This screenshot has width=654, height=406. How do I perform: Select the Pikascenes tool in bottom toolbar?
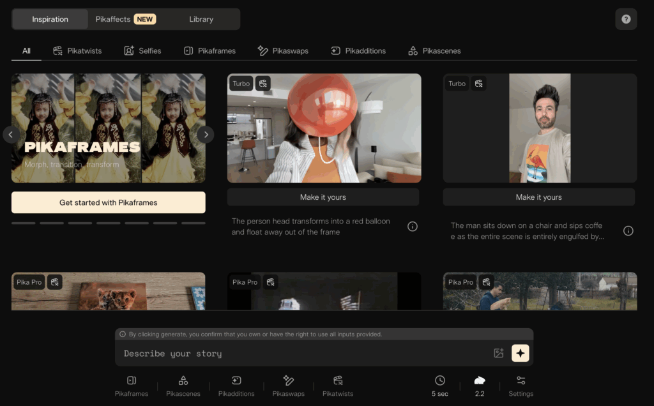(183, 386)
